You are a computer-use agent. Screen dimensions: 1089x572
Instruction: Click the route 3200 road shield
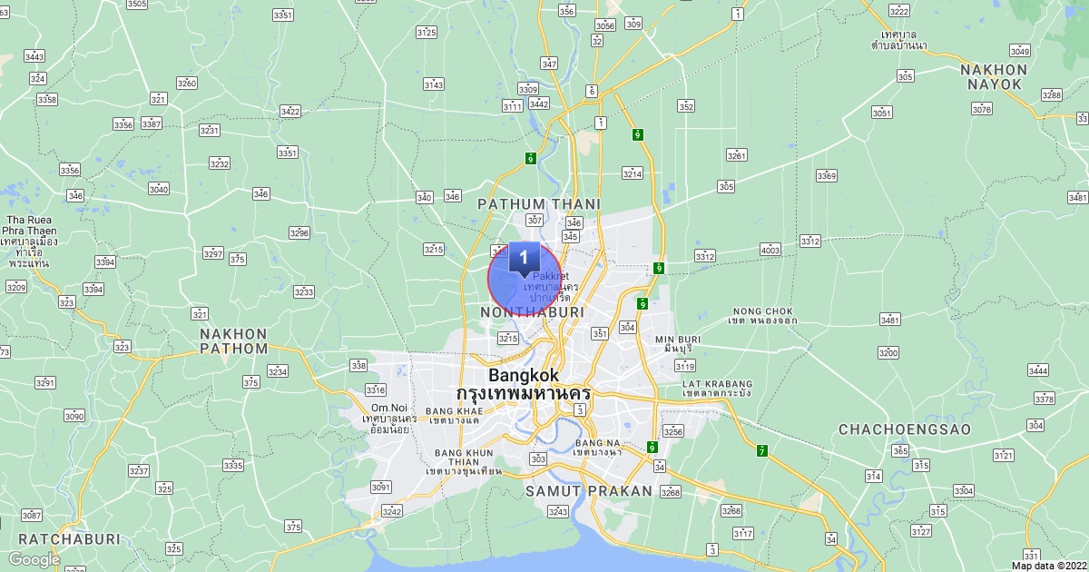click(x=888, y=352)
